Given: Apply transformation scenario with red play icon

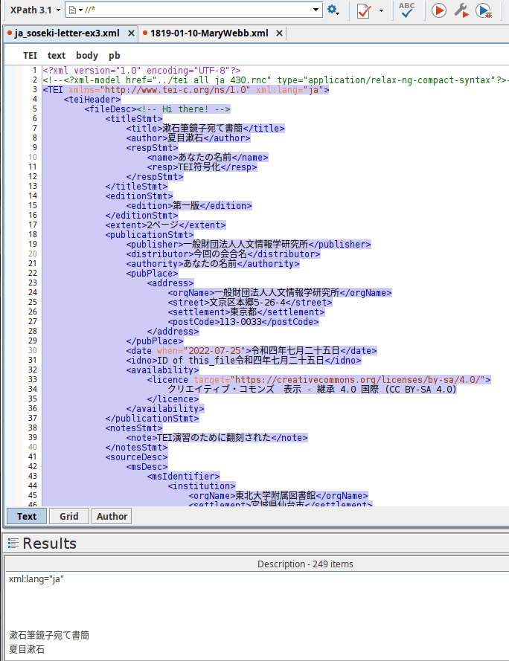Looking at the screenshot, I should (x=439, y=10).
